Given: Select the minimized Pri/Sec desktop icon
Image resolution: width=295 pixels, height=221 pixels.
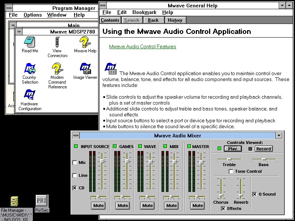Looking at the screenshot, I should 42,201.
